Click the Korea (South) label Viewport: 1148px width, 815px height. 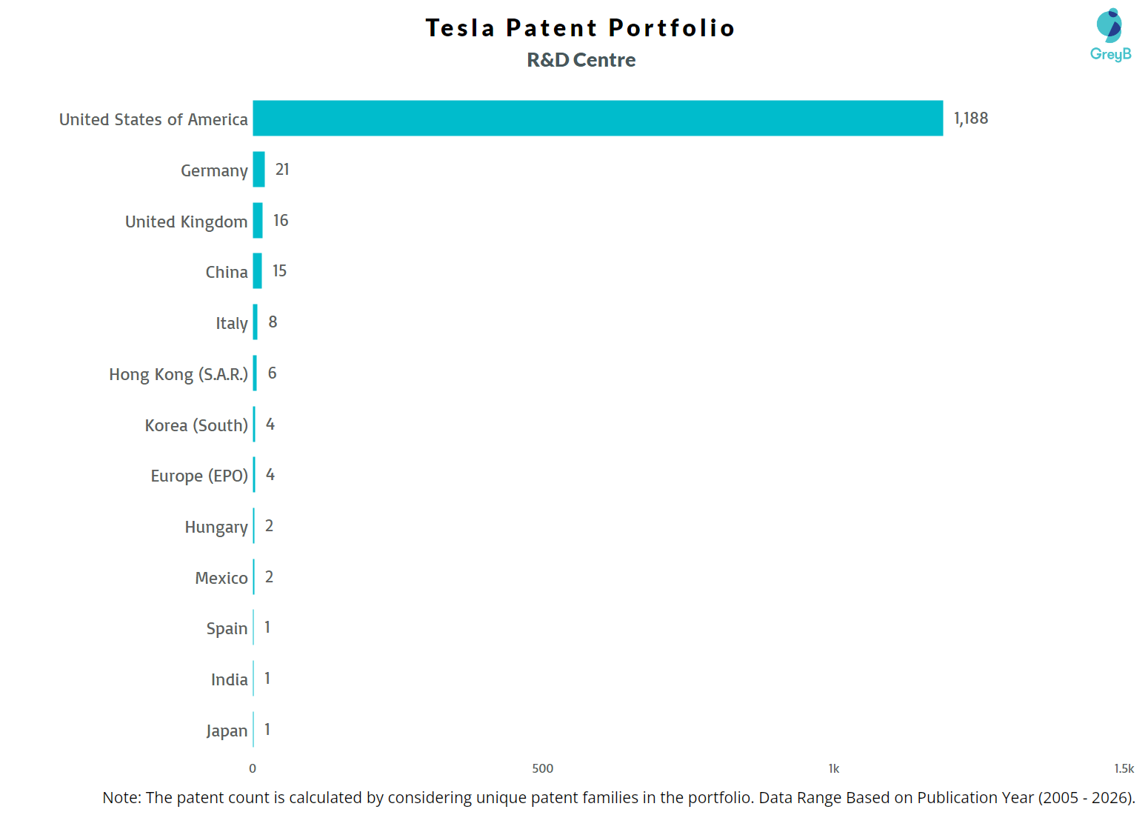196,425
